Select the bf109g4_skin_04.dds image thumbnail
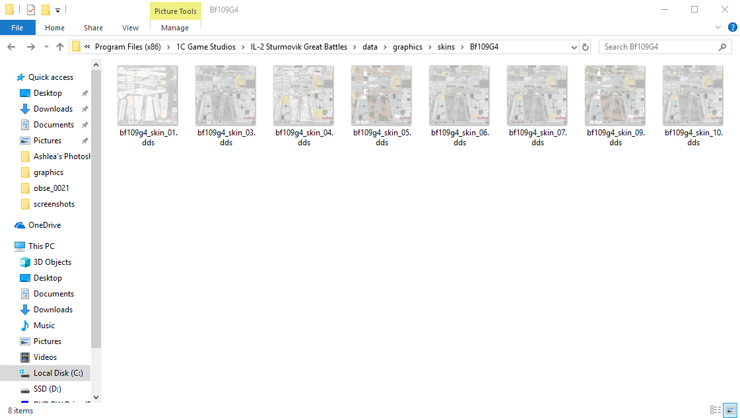 304,95
